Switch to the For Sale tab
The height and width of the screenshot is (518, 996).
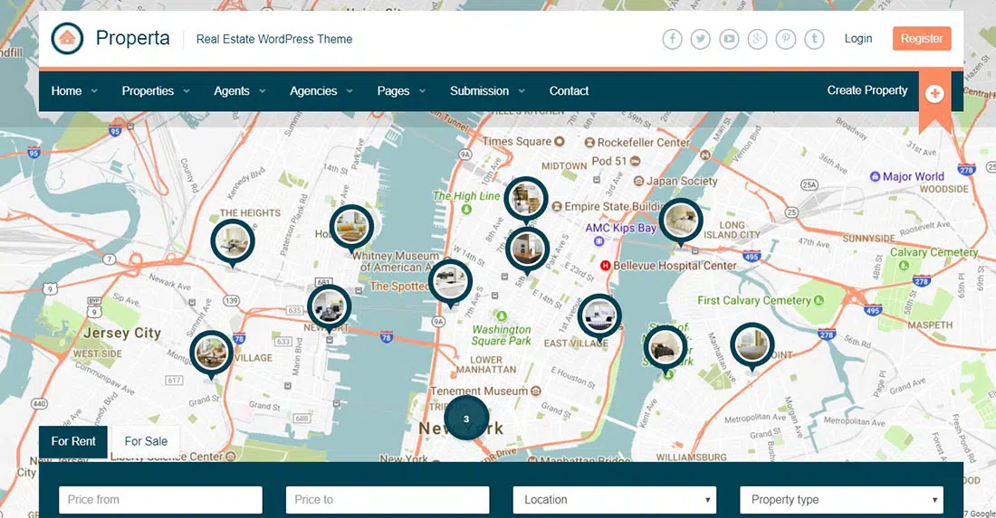click(146, 441)
